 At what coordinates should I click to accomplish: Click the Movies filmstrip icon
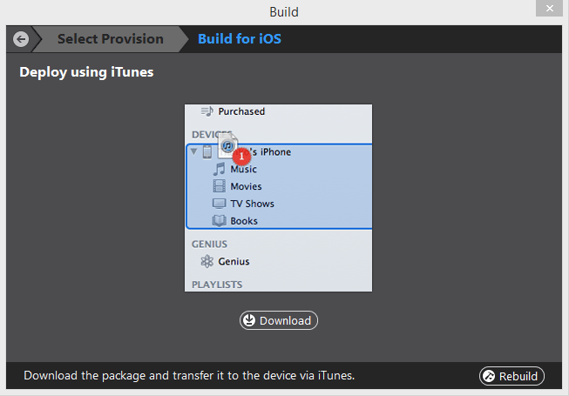coord(220,186)
